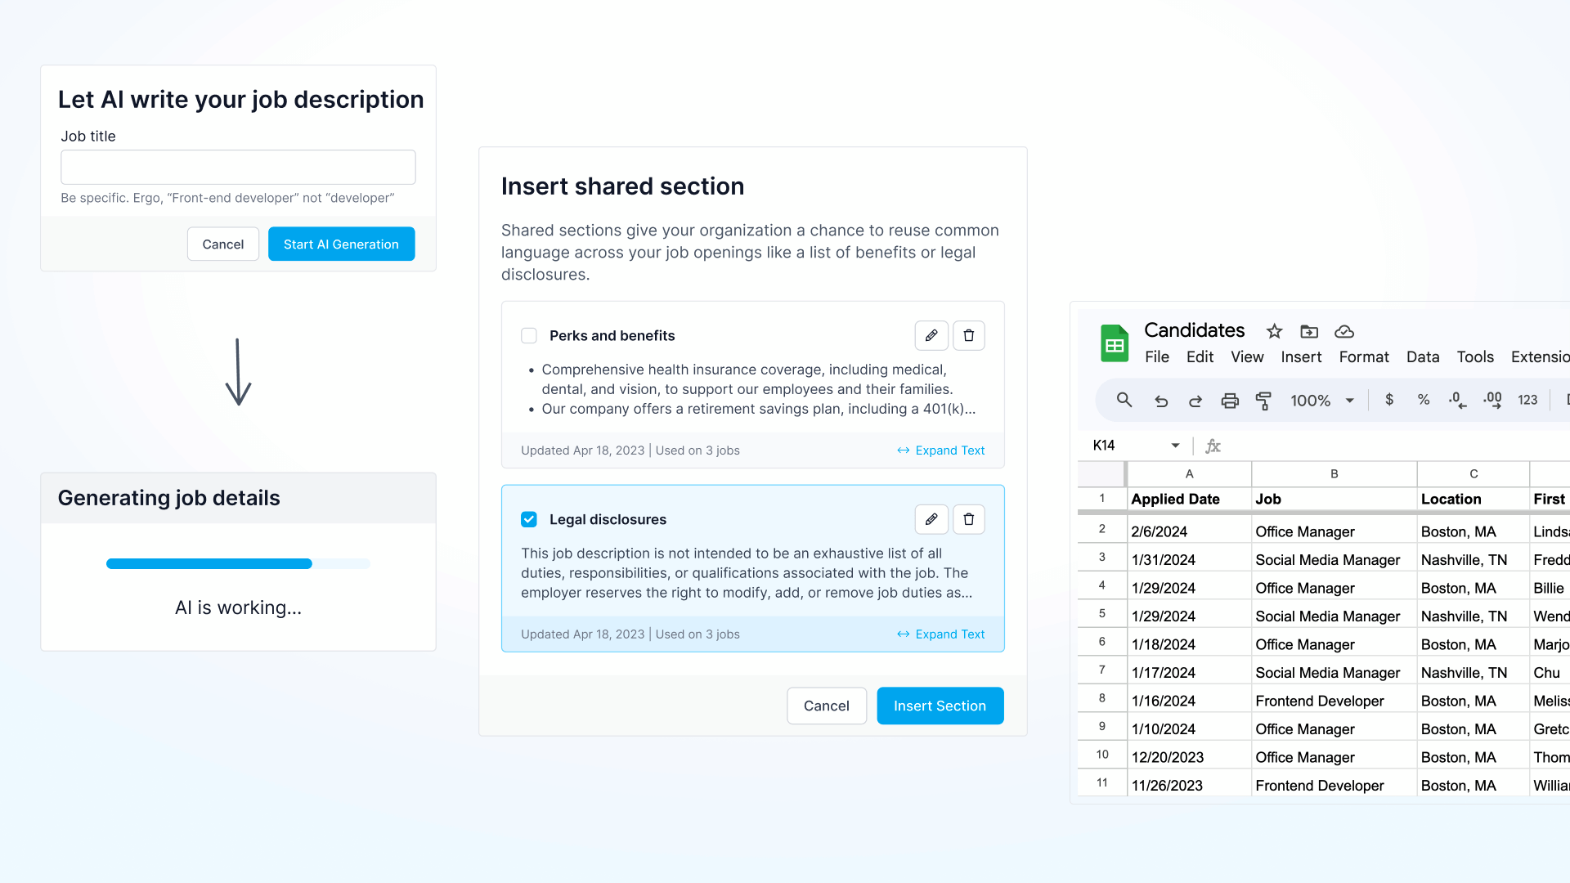
Task: Click the undo arrow in Sheets toolbar
Action: [1160, 401]
